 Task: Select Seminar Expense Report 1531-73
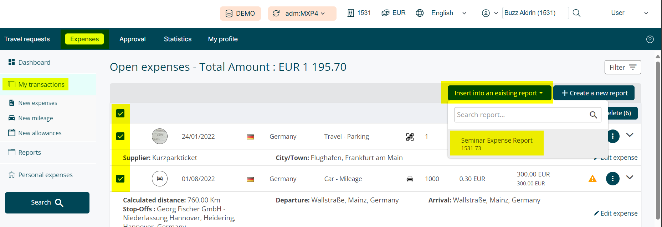(497, 143)
